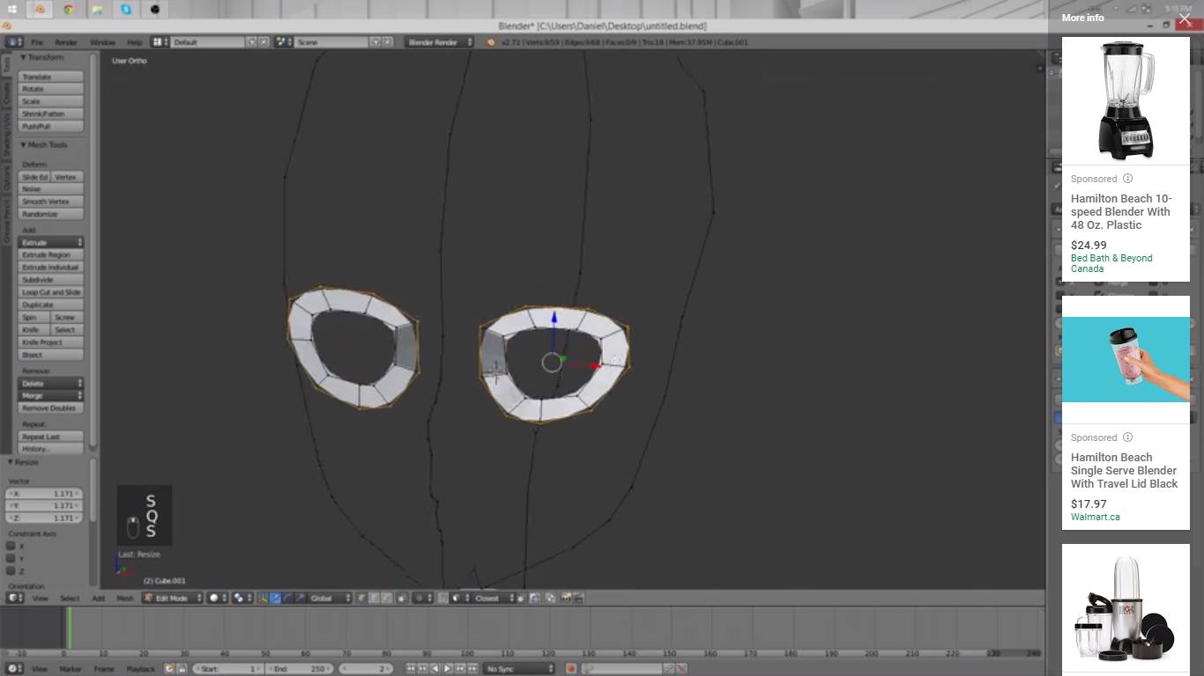Screen dimensions: 1204x676
Task: Click the Shrink/Fatten button
Action: pos(51,114)
